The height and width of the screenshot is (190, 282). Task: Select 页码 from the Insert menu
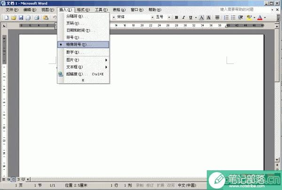83,23
